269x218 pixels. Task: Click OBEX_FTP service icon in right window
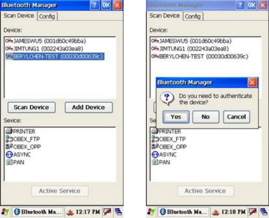pyautogui.click(x=155, y=139)
